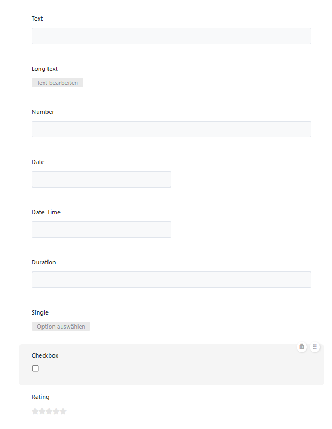This screenshot has height=429, width=332.
Task: Set Rating to two stars
Action: (x=43, y=411)
